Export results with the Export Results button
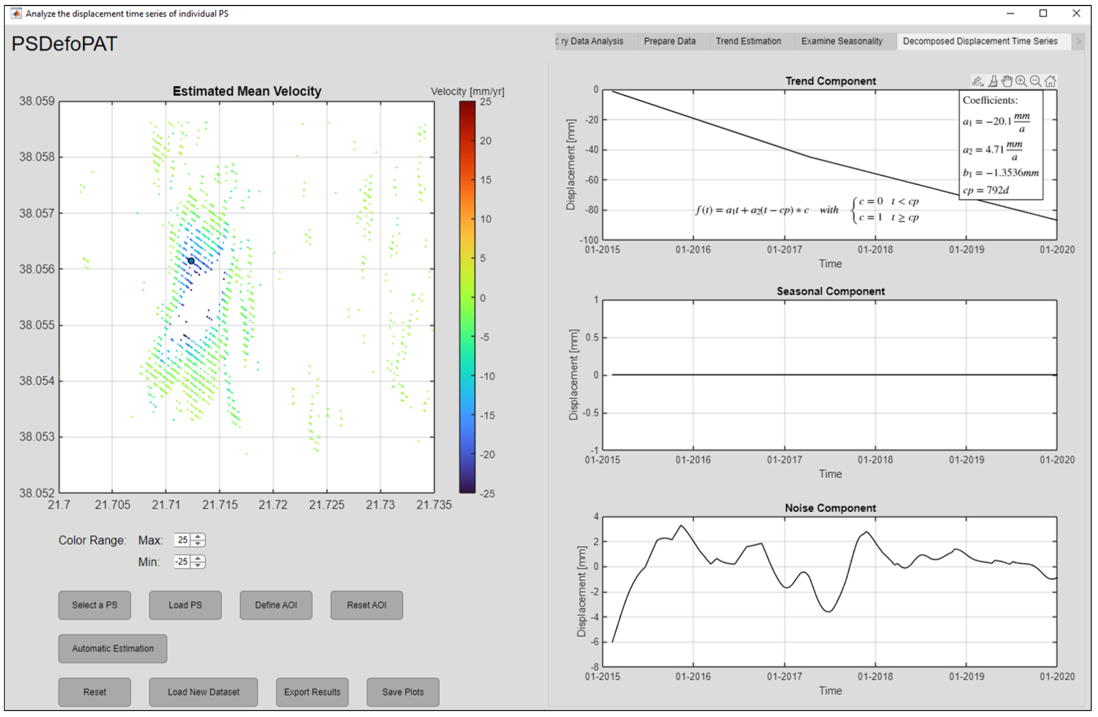This screenshot has height=717, width=1098. (312, 692)
